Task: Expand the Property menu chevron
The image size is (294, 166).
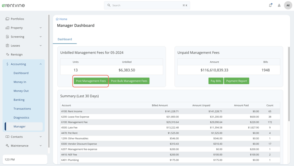Action: point(41,28)
